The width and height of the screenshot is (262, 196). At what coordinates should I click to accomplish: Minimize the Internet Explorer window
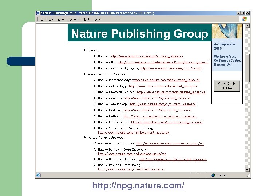(238, 13)
